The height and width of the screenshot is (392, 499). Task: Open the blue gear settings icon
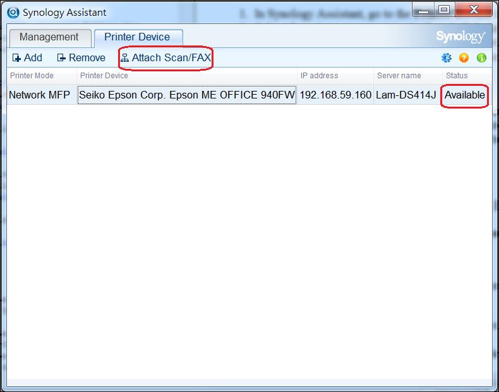click(447, 58)
